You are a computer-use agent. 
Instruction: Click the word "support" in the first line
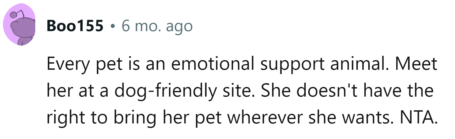[x=292, y=64]
